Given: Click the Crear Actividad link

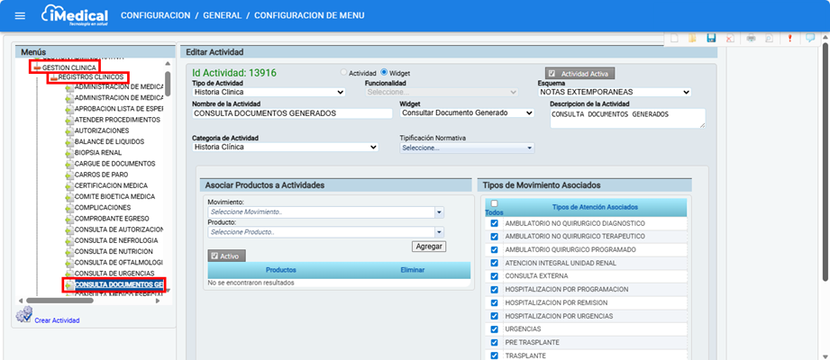Looking at the screenshot, I should 56,320.
